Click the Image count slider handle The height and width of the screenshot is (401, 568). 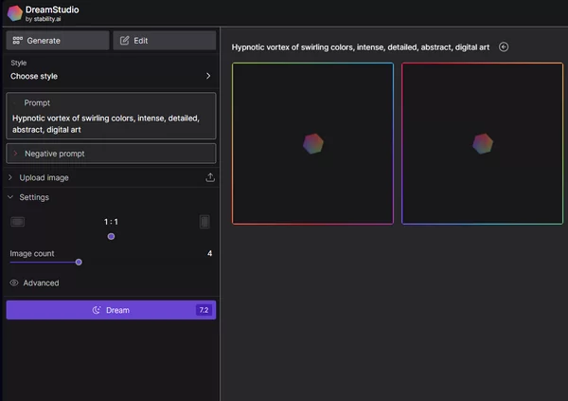point(79,262)
